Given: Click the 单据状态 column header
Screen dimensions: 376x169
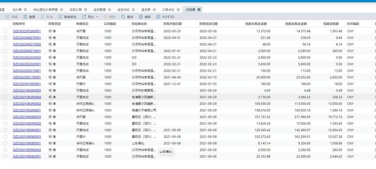Looking at the screenshot, I should tap(82, 24).
